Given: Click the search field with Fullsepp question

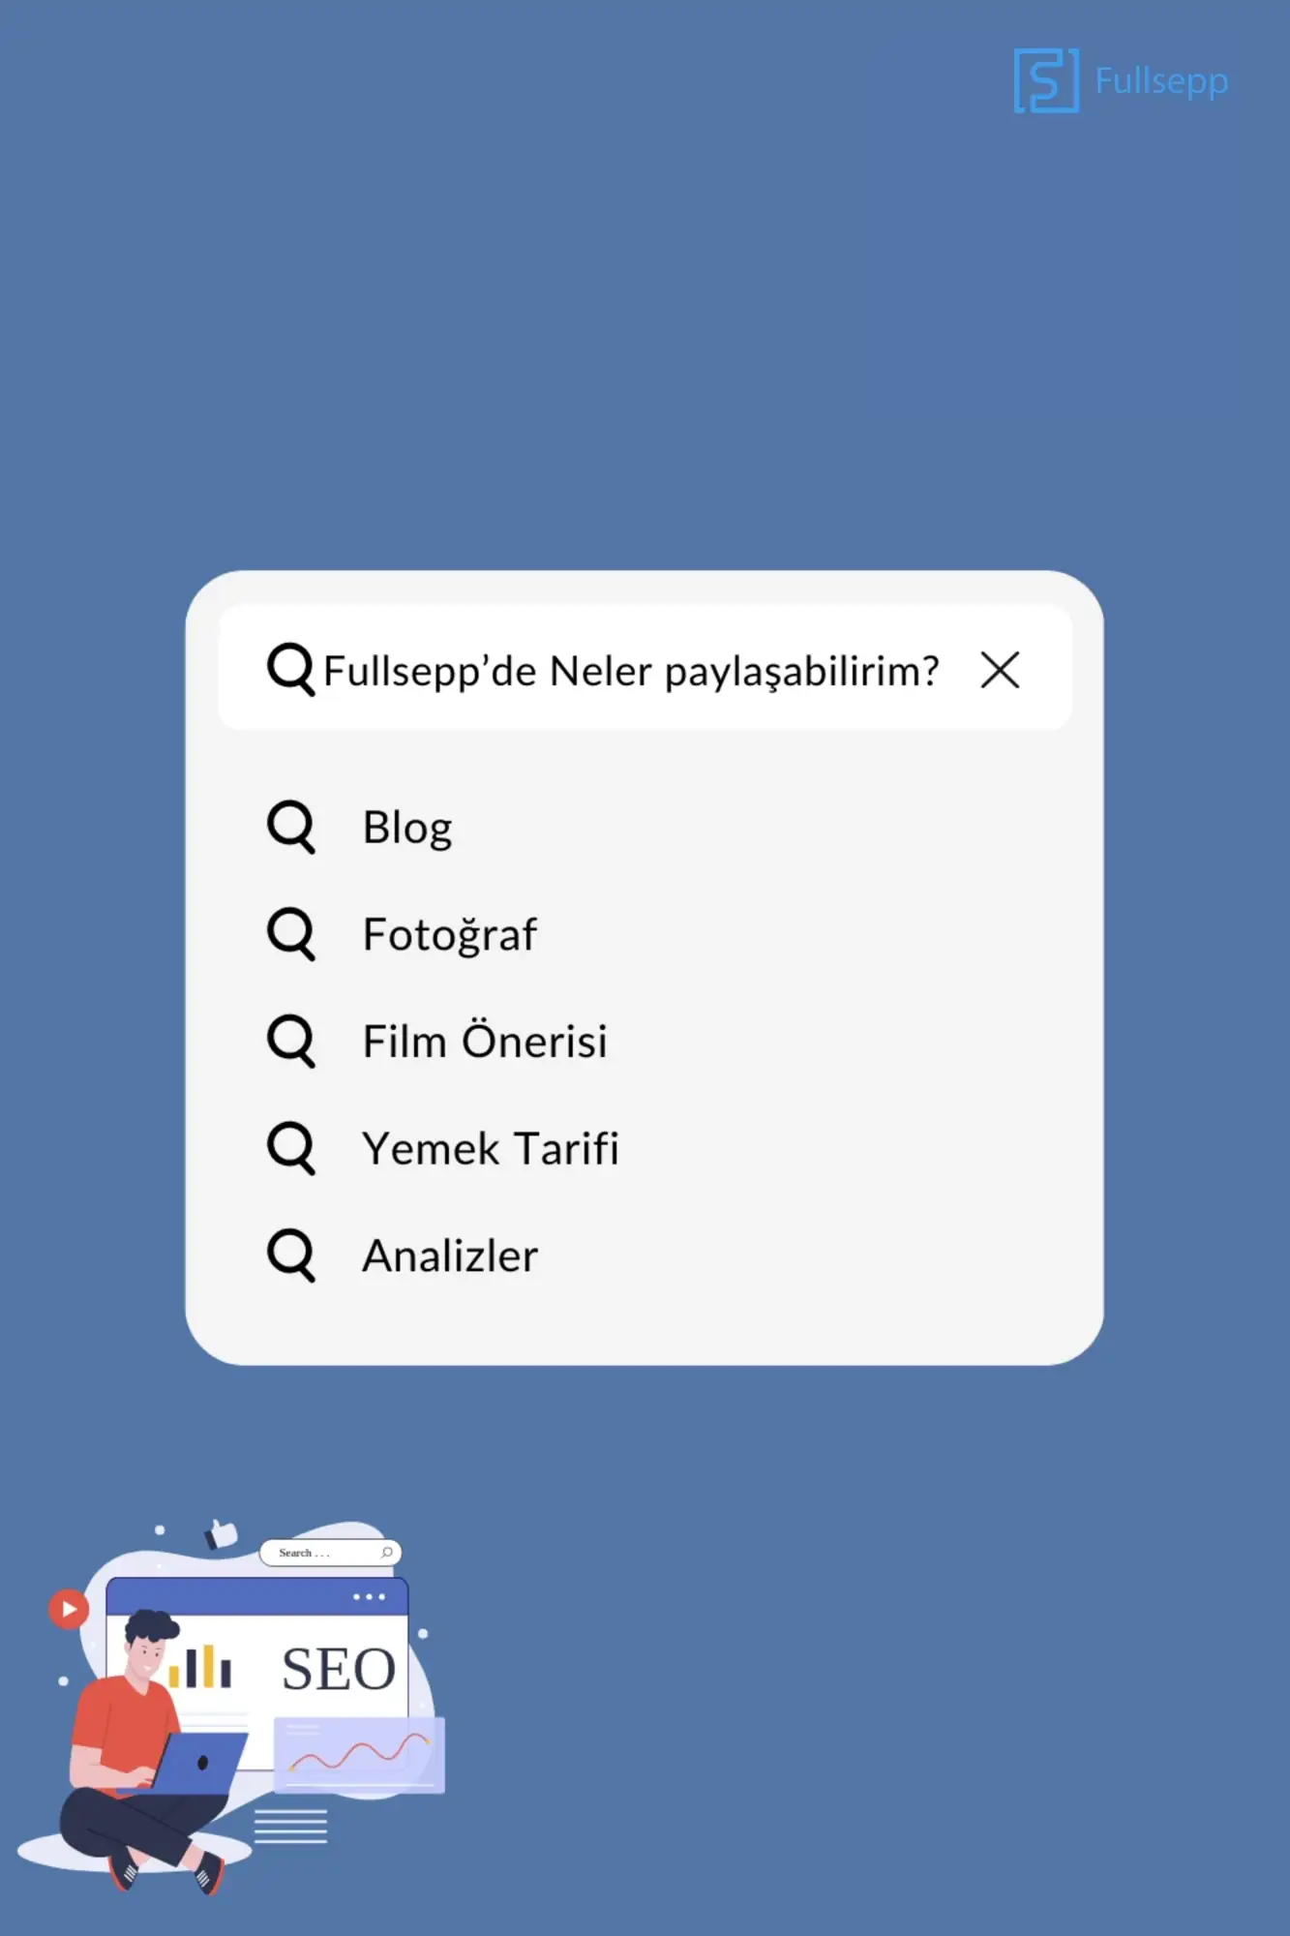Looking at the screenshot, I should pyautogui.click(x=631, y=671).
